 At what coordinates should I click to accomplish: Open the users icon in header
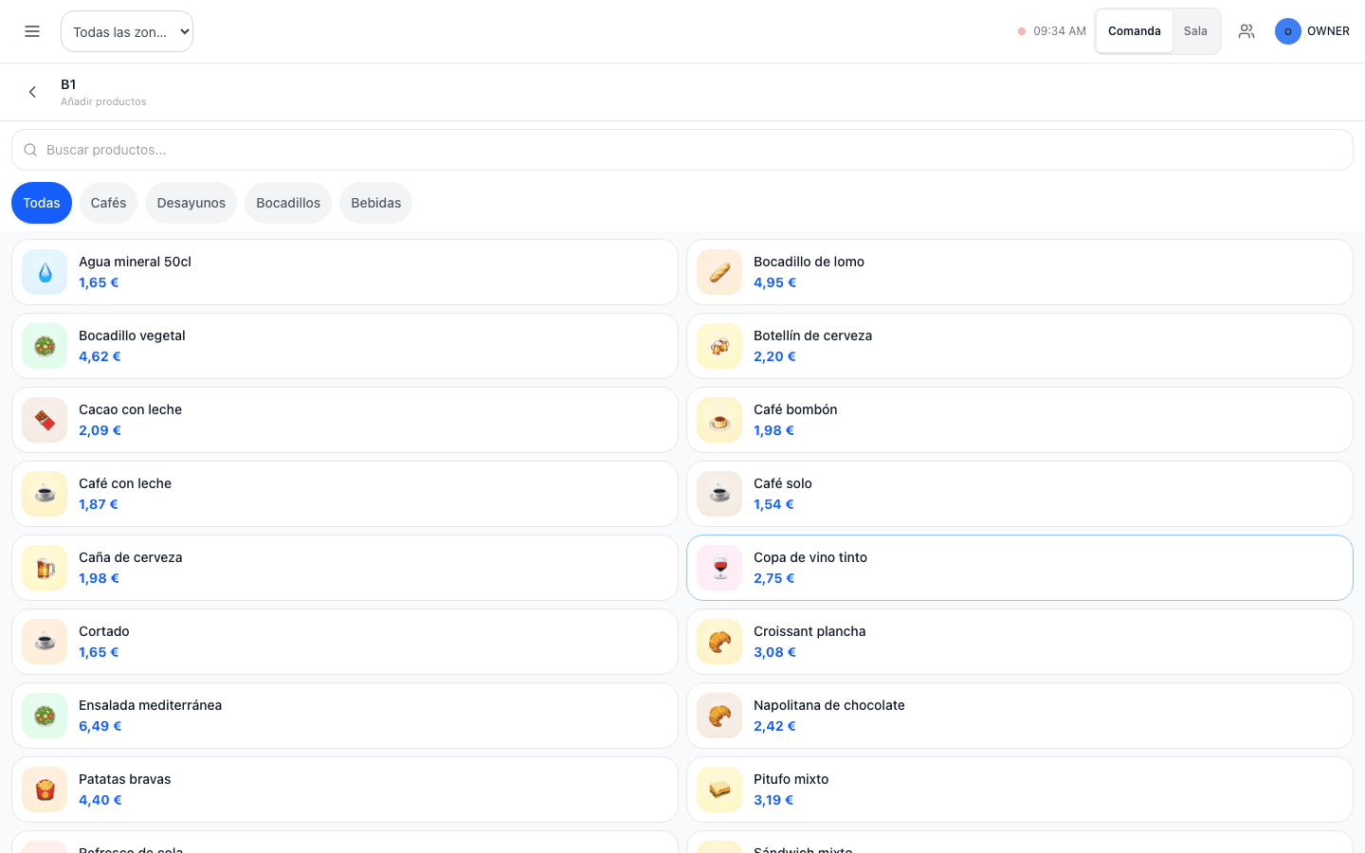[1247, 31]
